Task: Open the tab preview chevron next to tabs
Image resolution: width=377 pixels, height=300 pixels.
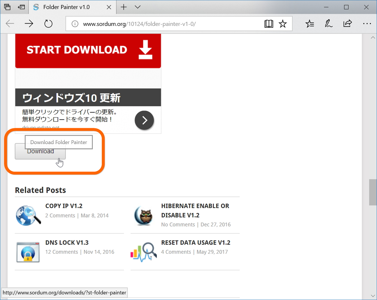Action: pos(137,7)
